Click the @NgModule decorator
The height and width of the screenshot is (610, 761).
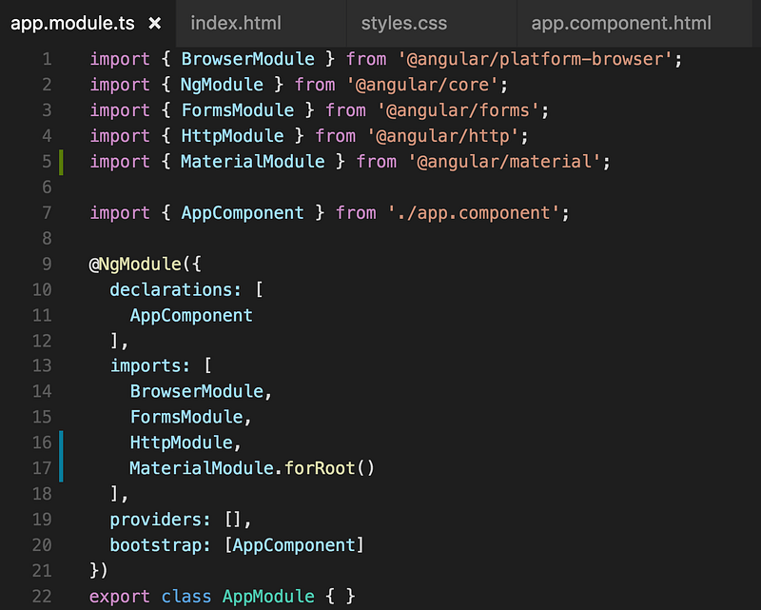click(x=135, y=265)
